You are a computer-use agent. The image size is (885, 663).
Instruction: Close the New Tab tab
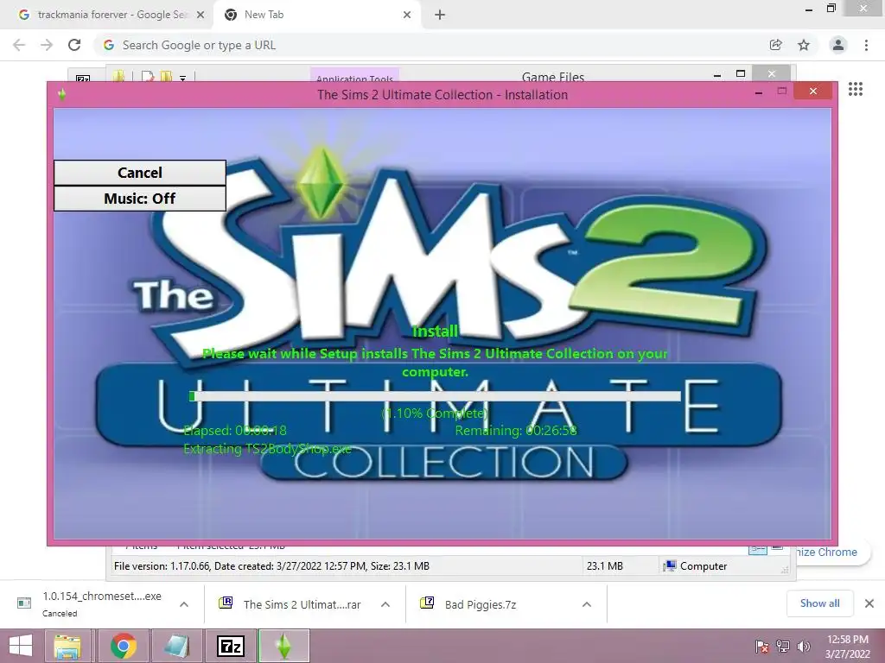407,16
